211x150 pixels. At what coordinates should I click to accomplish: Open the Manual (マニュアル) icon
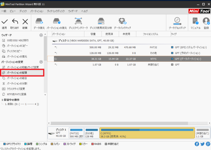pos(195,21)
